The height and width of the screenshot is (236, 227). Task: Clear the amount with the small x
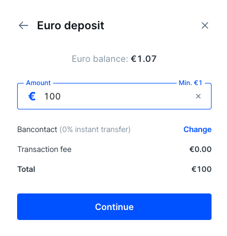pos(198,96)
